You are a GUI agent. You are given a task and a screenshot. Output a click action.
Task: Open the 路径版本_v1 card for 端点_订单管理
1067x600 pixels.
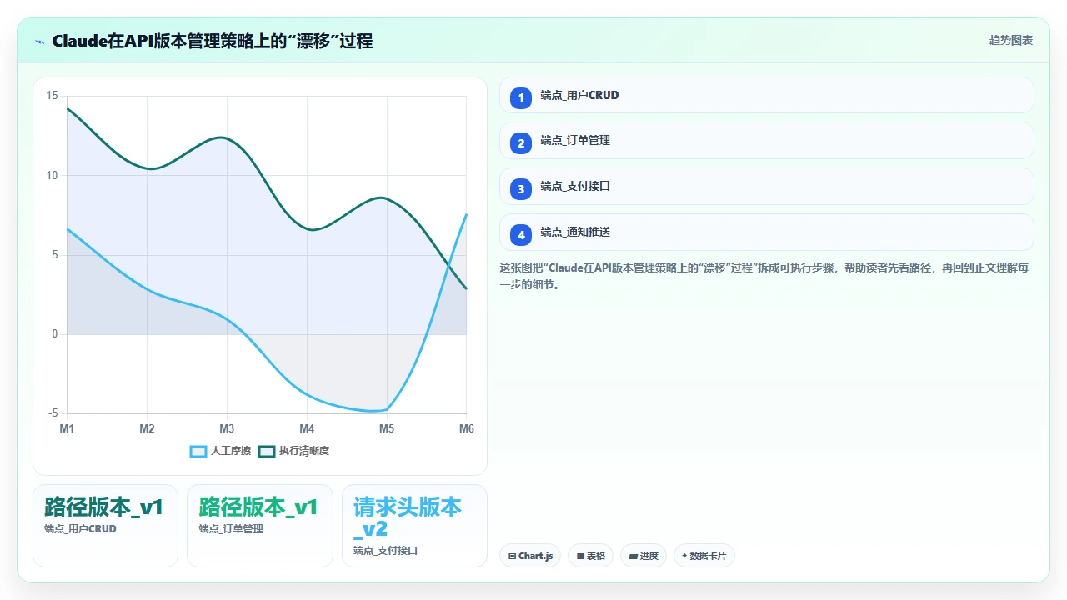(x=259, y=526)
